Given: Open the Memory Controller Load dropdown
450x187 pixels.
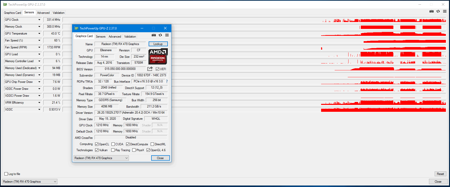Looking at the screenshot, I should pyautogui.click(x=39, y=61).
